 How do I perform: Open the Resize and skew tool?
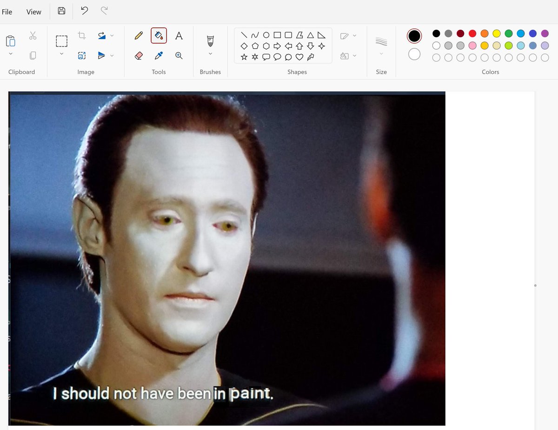point(82,56)
